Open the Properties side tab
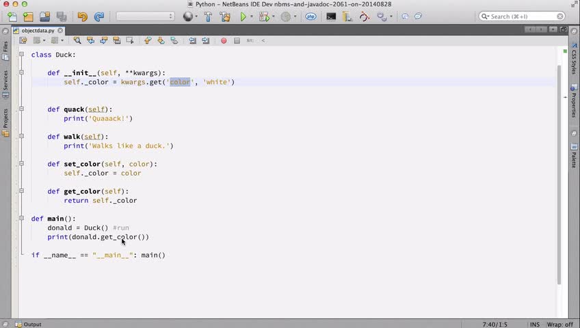This screenshot has height=328, width=580. [574, 102]
